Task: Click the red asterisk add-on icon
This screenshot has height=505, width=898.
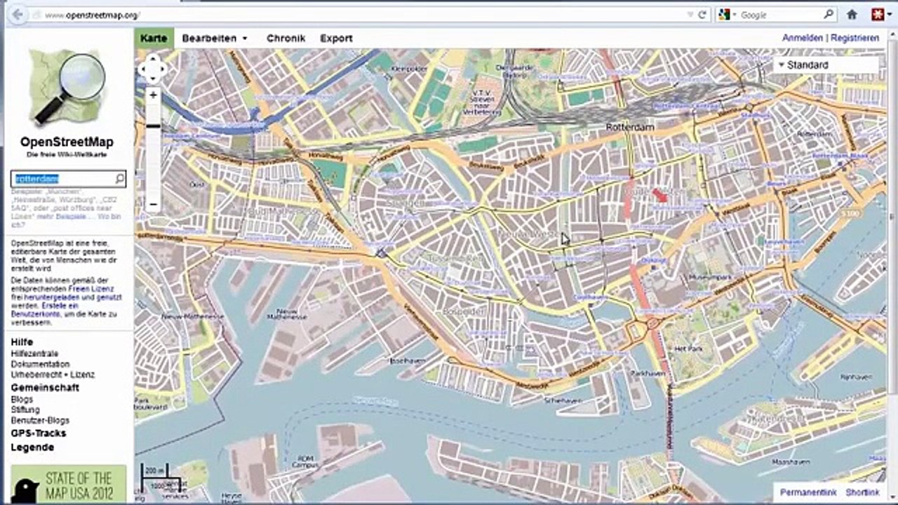Action: (877, 14)
